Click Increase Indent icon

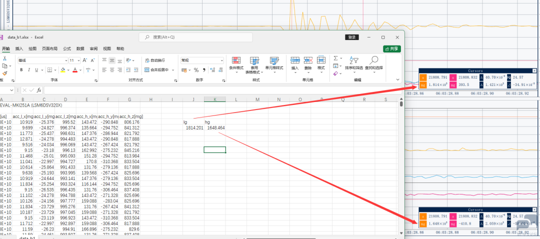[136, 70]
